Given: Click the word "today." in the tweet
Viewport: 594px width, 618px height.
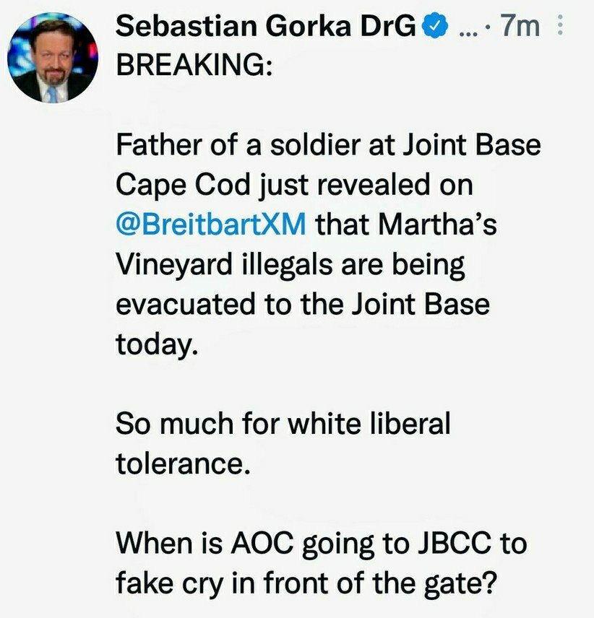Looking at the screenshot, I should tap(156, 344).
